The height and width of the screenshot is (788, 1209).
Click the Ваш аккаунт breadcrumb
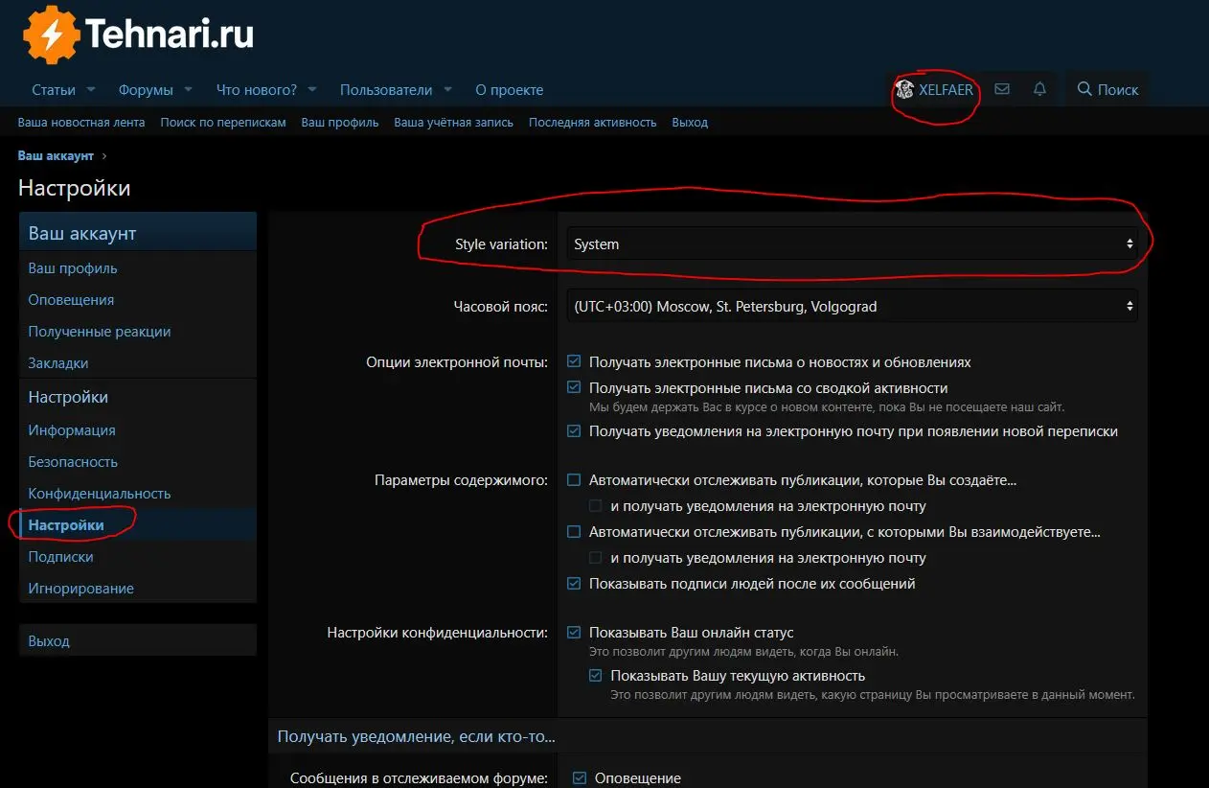(56, 154)
